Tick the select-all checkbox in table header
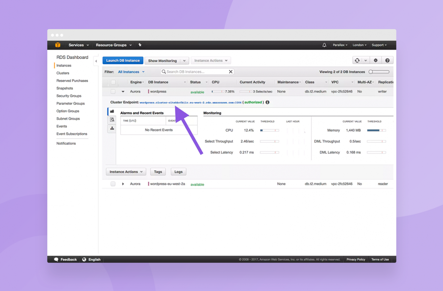443x291 pixels. tap(113, 82)
